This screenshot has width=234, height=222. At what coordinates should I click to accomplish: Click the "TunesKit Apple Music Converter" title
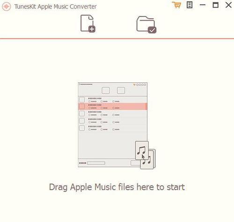click(x=55, y=7)
